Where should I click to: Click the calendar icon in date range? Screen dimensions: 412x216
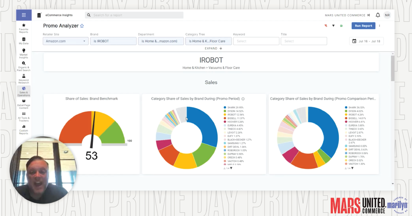click(x=354, y=41)
